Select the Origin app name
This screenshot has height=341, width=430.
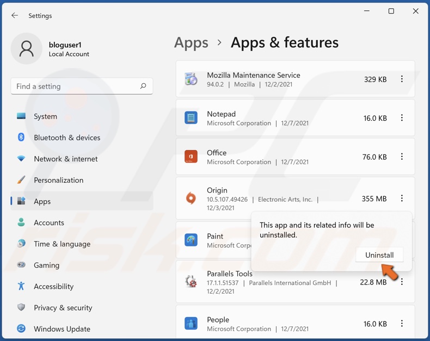217,190
